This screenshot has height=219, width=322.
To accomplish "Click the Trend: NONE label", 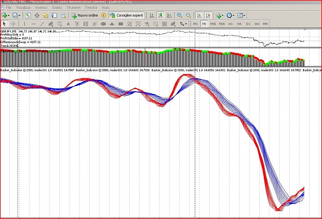I will point(9,46).
